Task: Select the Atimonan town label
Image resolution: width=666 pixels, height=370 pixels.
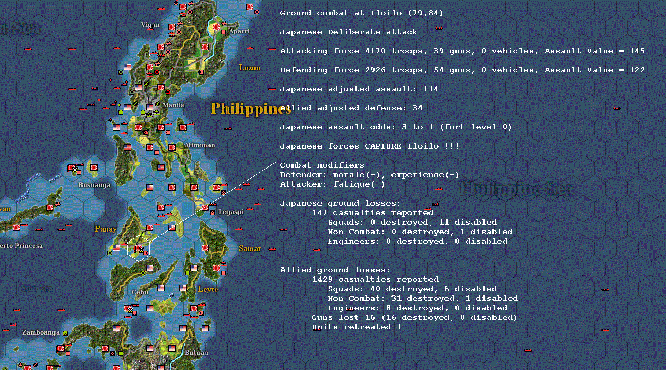Action: coord(200,145)
